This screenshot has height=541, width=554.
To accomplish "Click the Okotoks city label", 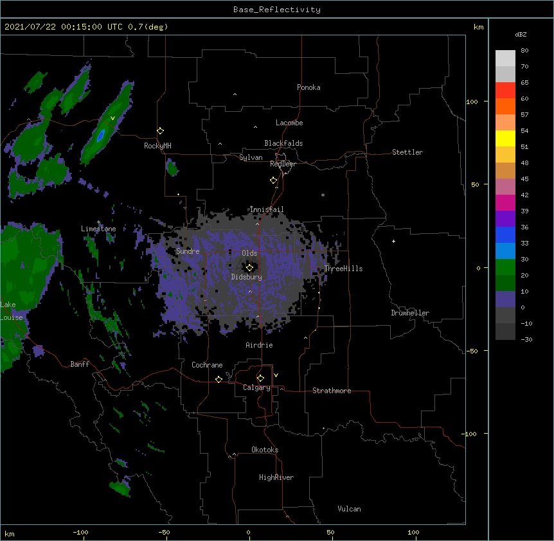I will (265, 450).
